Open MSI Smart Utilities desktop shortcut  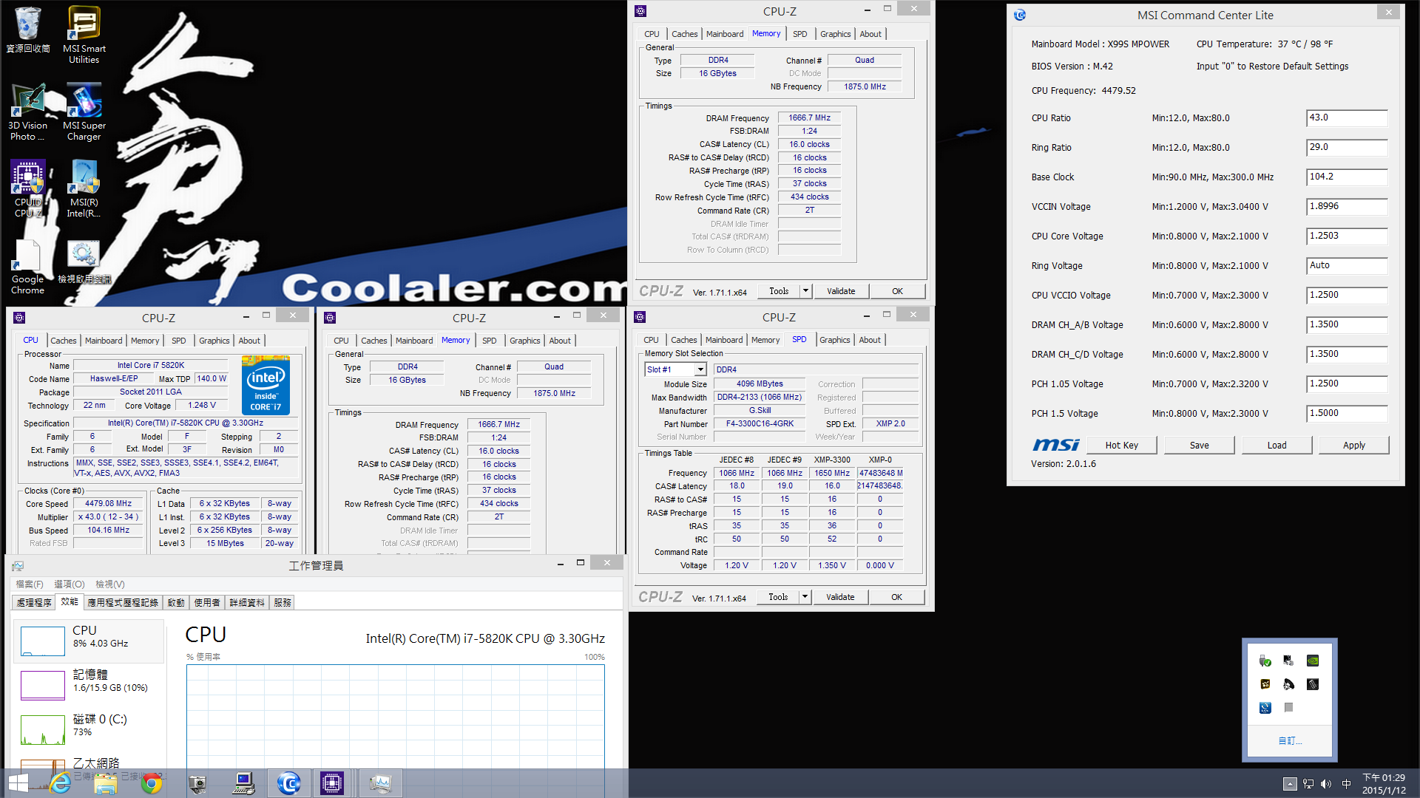coord(84,35)
